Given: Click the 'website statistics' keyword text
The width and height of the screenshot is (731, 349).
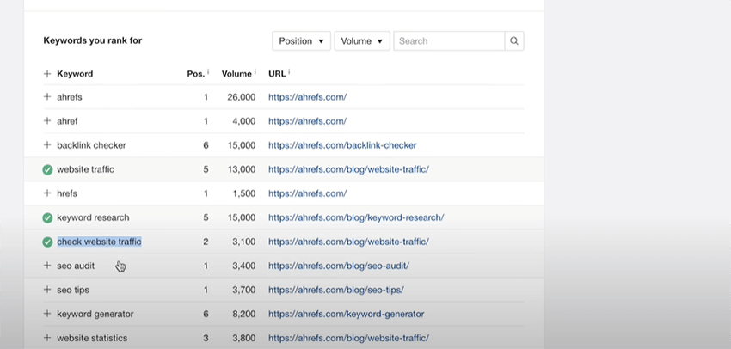Looking at the screenshot, I should click(x=92, y=339).
